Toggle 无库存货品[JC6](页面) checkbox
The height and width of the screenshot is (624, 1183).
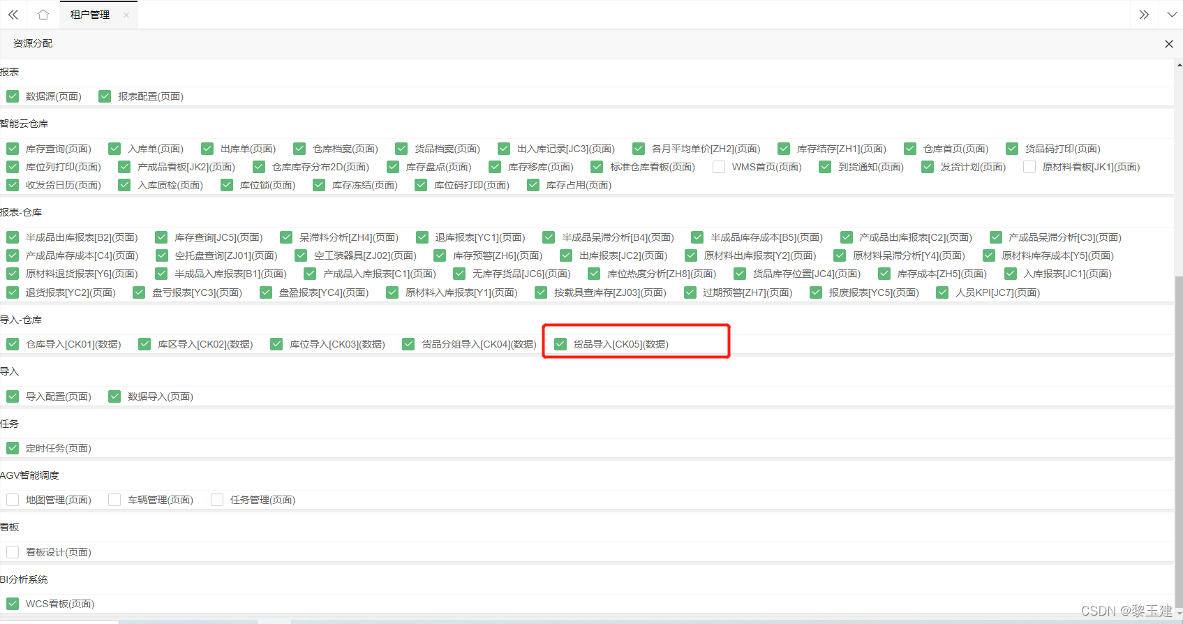coord(459,274)
